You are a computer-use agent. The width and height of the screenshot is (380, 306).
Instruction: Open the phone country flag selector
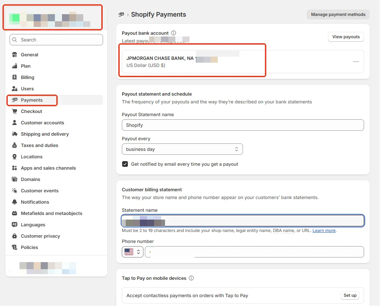tap(132, 252)
